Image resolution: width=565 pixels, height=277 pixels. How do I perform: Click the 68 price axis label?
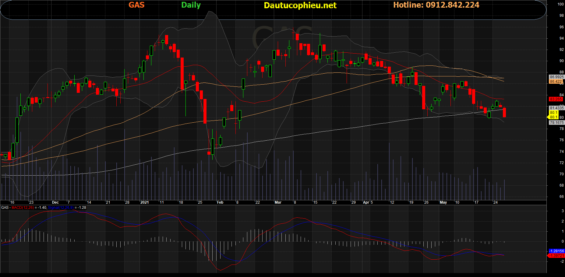click(562, 185)
